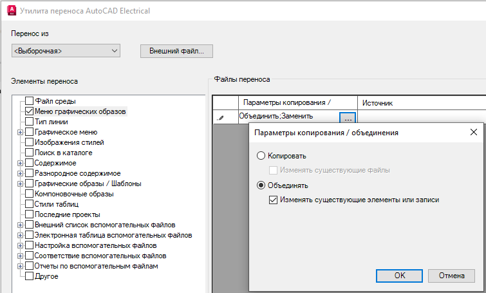This screenshot has height=293, width=486.
Task: Select the Последние проекты tree label
Action: click(67, 214)
